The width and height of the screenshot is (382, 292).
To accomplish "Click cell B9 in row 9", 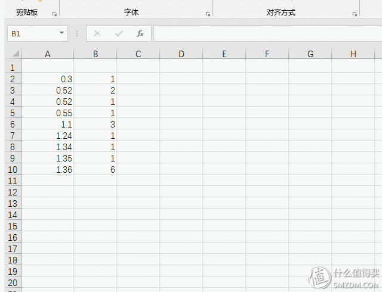I will tap(95, 158).
